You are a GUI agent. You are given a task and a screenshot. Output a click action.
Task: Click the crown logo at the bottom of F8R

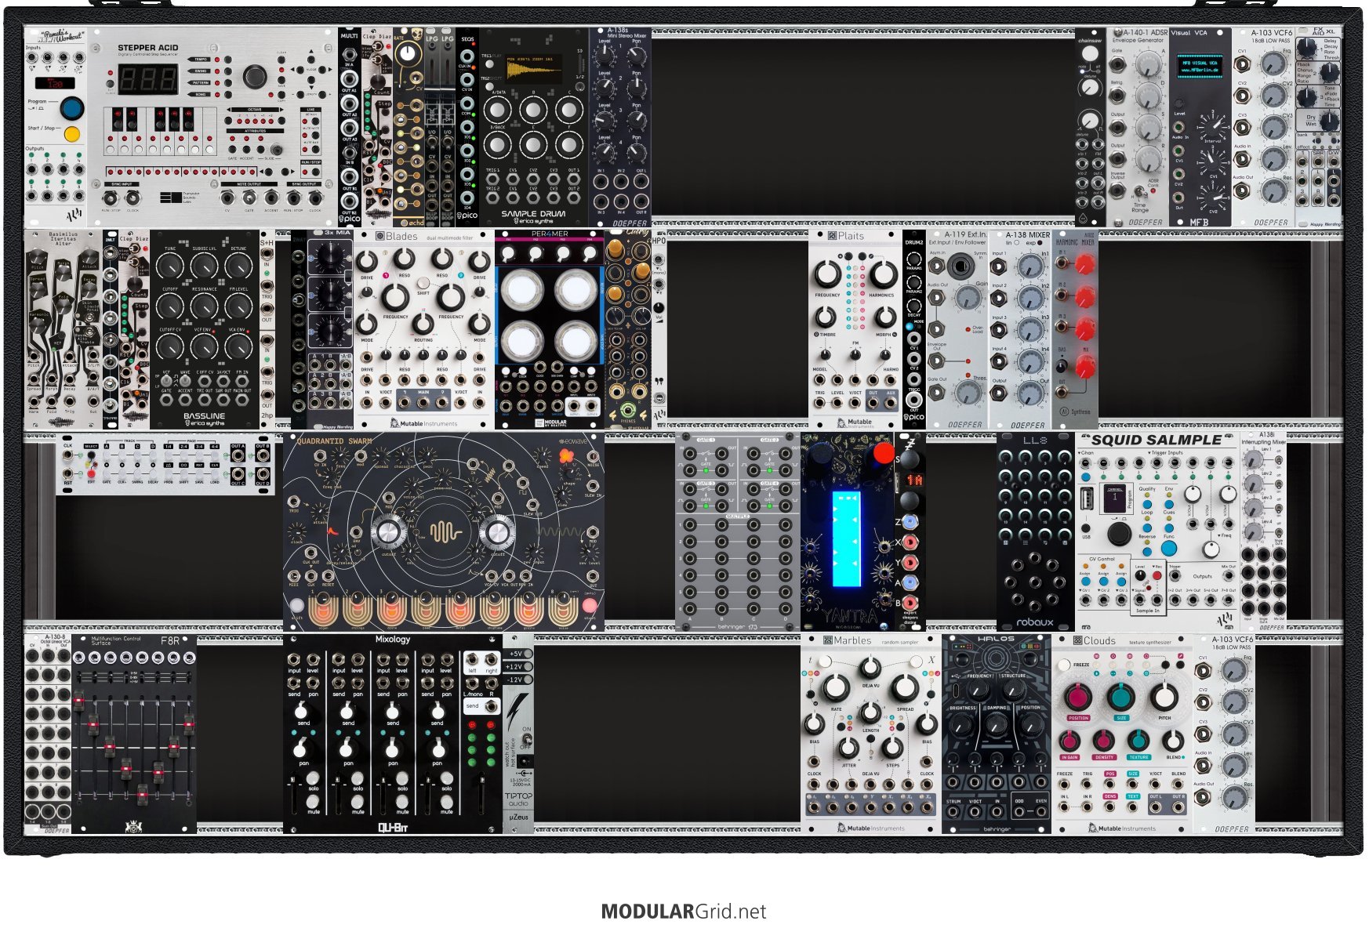[133, 826]
